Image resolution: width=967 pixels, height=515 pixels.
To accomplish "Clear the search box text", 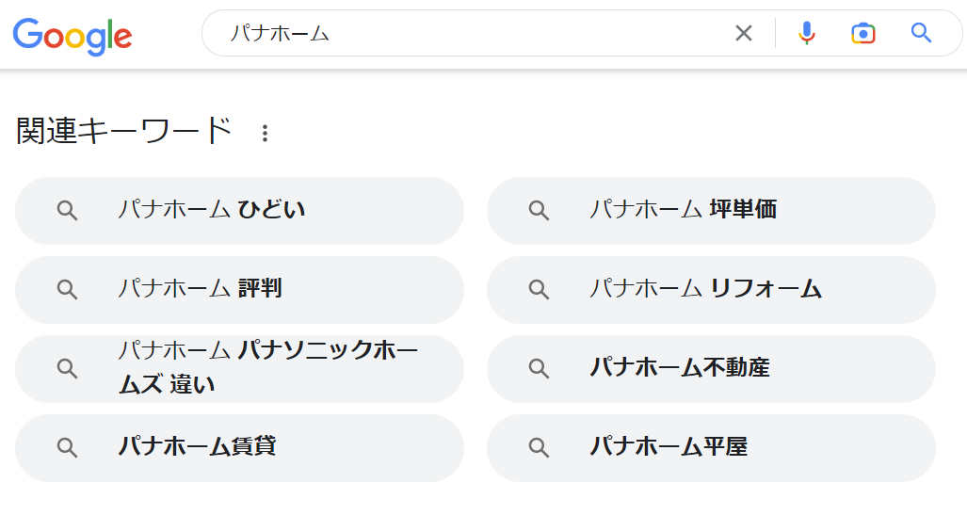I will [744, 34].
